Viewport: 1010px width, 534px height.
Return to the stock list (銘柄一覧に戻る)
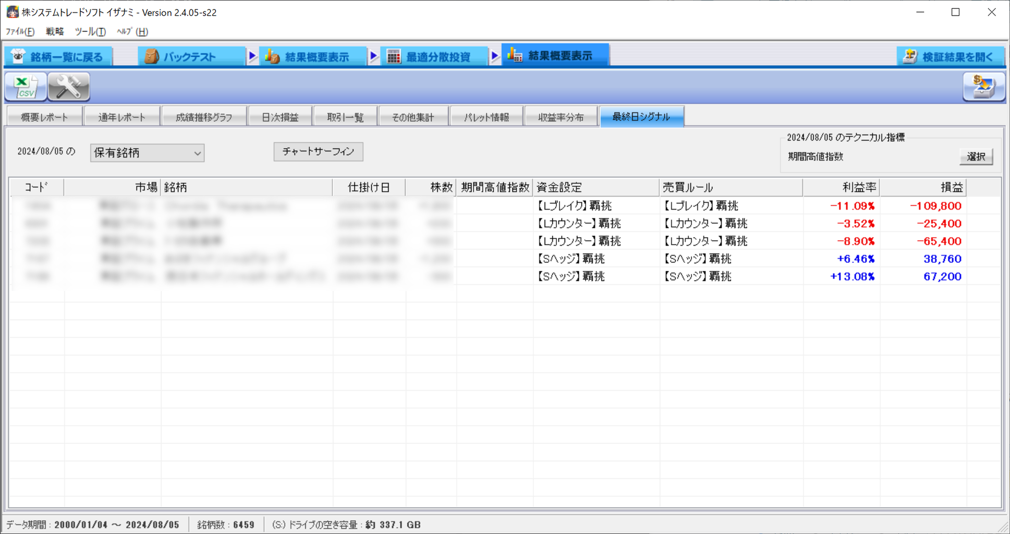58,56
